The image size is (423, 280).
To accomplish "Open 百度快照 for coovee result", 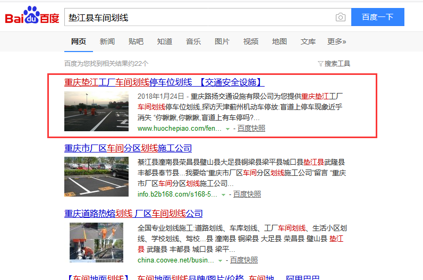I will point(243,260).
